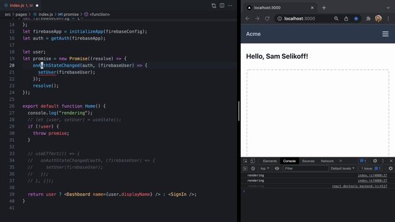The width and height of the screenshot is (395, 222).
Task: Click 'throw promise;' on line 30
Action: pos(51,133)
